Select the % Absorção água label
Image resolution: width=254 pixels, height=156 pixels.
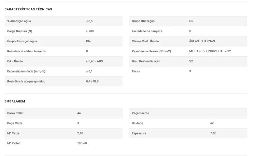coord(19,21)
